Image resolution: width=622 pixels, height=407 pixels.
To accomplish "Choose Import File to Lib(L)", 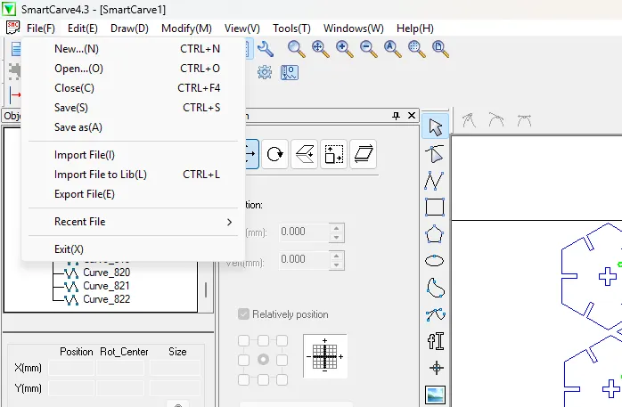I will (134, 175).
